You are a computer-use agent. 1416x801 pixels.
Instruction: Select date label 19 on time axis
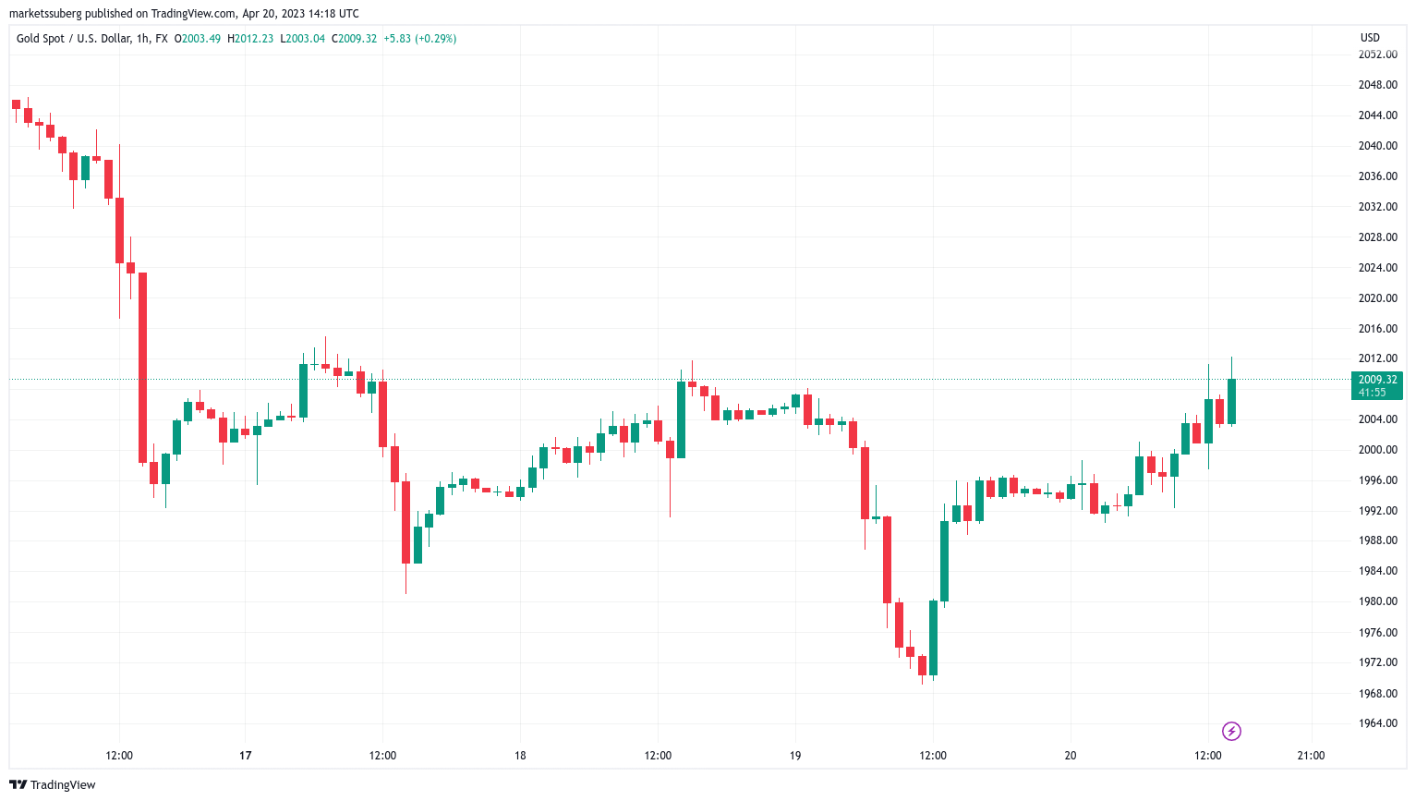(795, 756)
